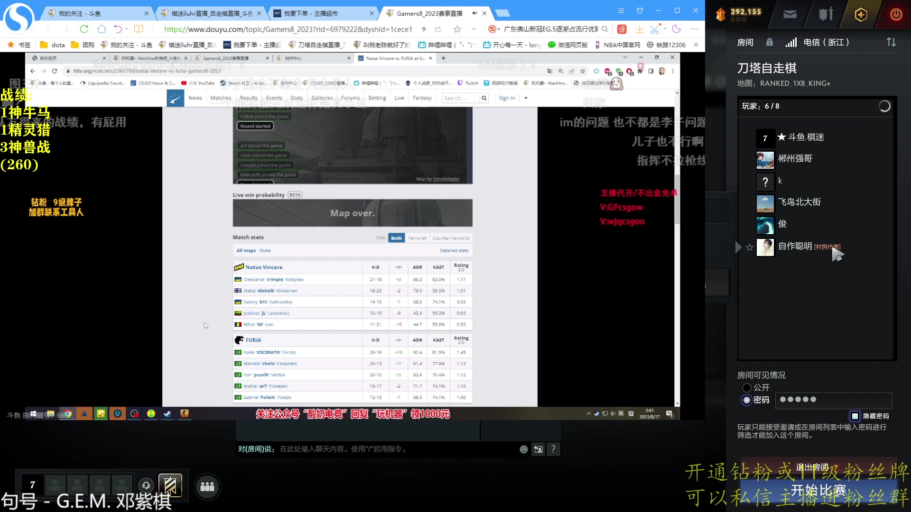The width and height of the screenshot is (911, 512).
Task: Open the address bar history dropdown arrow
Action: pyautogui.click(x=474, y=29)
